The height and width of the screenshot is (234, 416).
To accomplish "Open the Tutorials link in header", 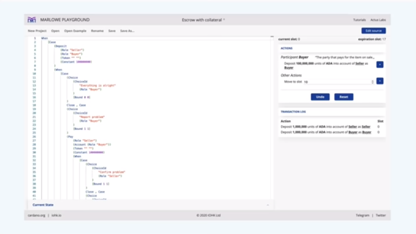I will pos(359,20).
